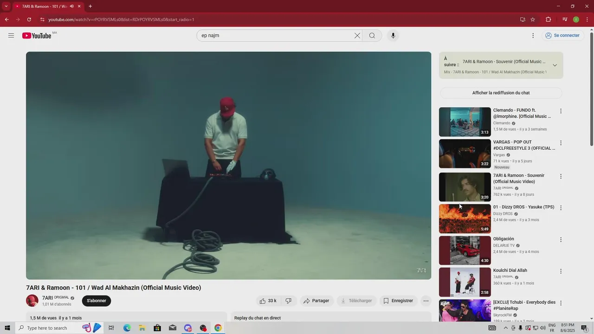
Task: Open Chrome extensions puzzle icon
Action: [x=548, y=19]
